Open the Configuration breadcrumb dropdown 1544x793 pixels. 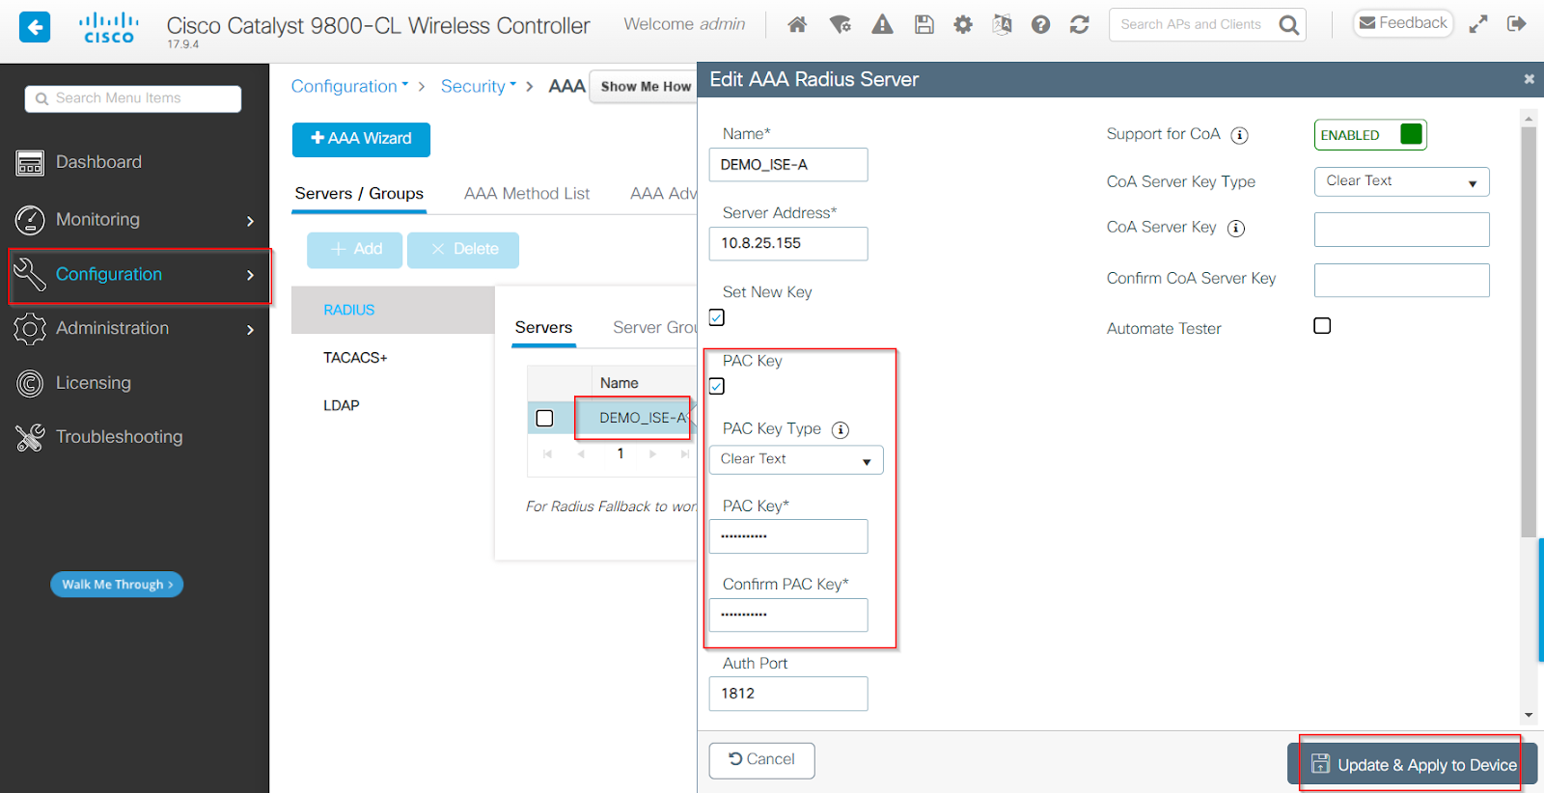click(349, 86)
